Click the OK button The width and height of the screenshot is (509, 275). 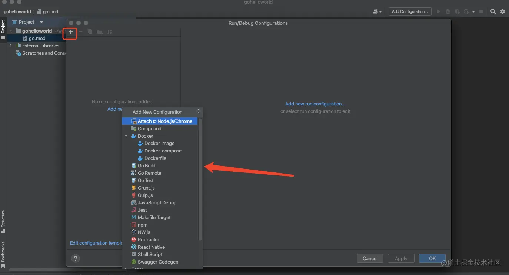(432, 258)
